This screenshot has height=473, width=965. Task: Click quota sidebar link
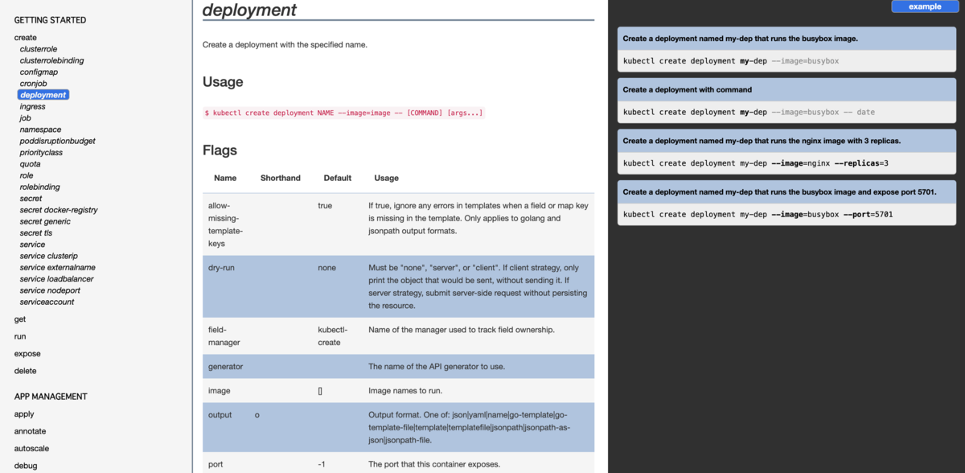[x=30, y=164]
